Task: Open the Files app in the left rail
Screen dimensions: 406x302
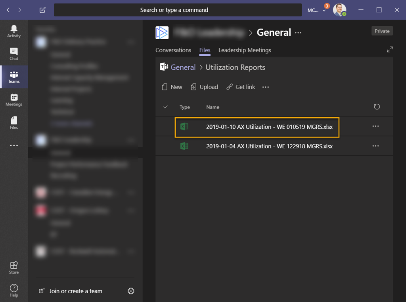Action: (x=14, y=123)
